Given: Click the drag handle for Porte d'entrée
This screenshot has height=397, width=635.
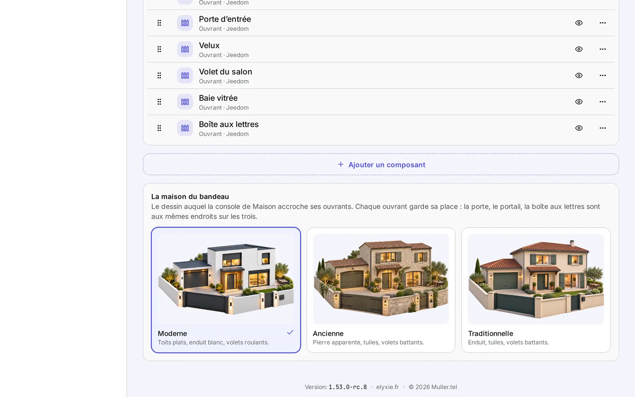Looking at the screenshot, I should coord(159,23).
